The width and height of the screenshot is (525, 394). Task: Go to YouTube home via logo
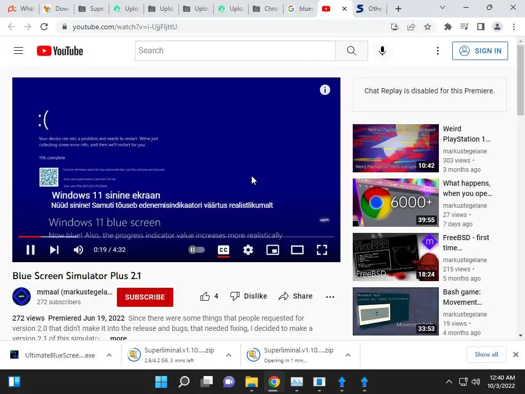pos(60,51)
